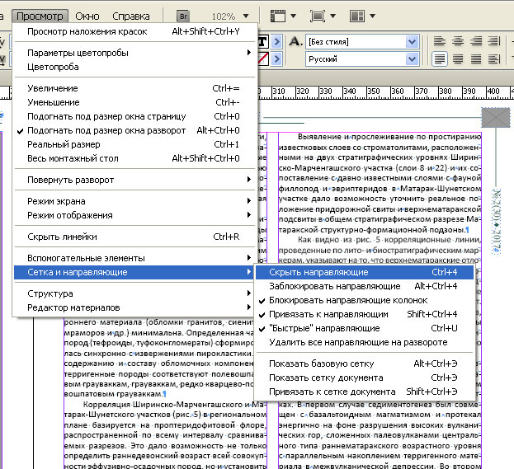Expand 'Редактор материалов' submenu
The height and width of the screenshot is (469, 514).
tap(134, 308)
